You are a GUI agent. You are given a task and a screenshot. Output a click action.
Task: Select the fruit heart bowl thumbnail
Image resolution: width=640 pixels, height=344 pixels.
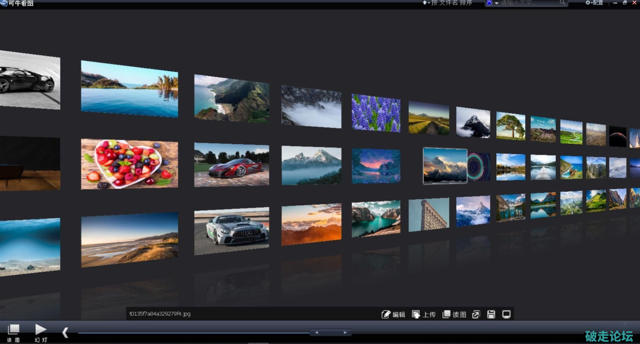(x=129, y=164)
